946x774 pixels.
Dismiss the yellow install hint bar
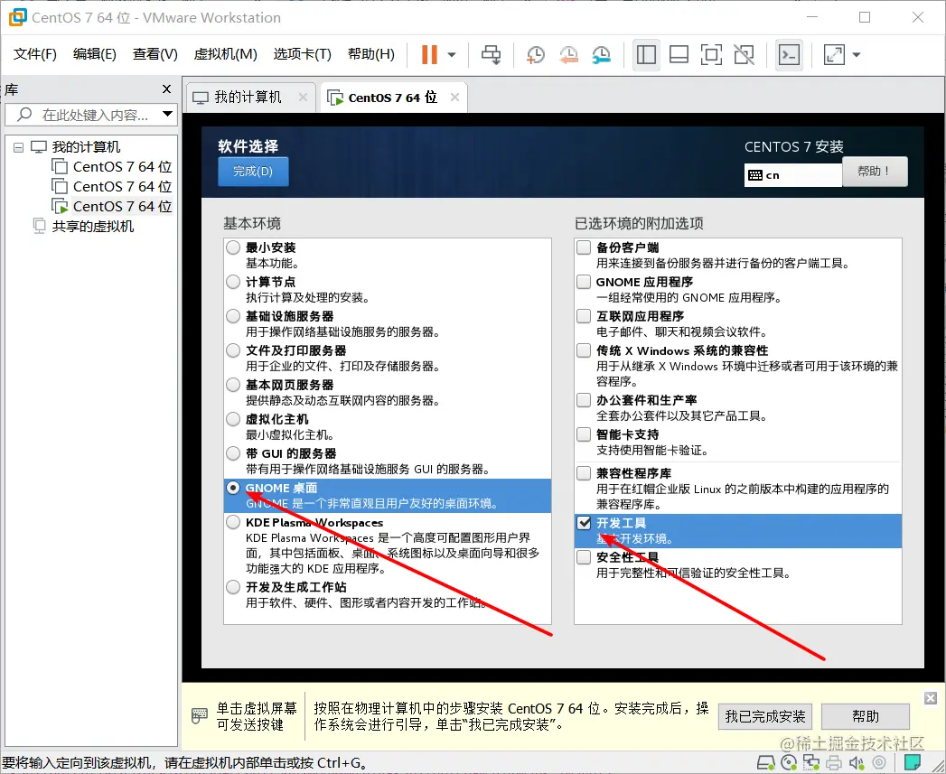(931, 698)
